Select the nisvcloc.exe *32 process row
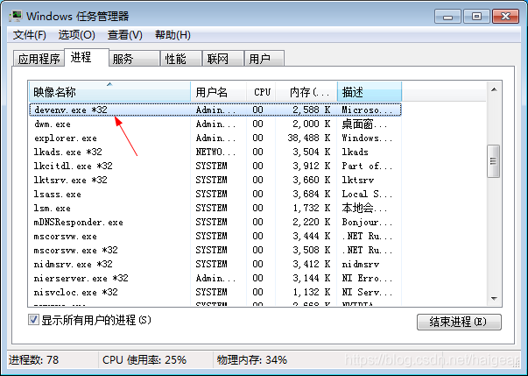Viewport: 528px width, 376px height. (x=215, y=292)
